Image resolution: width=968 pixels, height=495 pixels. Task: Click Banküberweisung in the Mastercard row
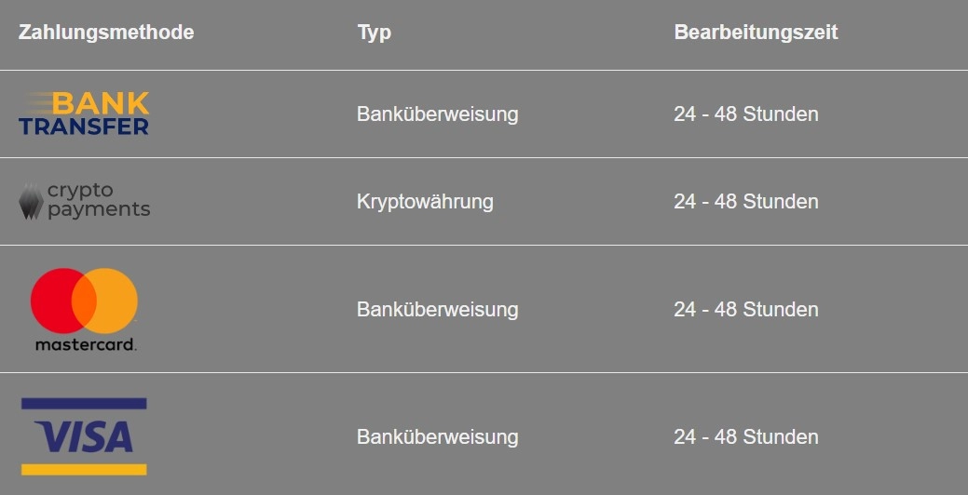[x=437, y=310]
